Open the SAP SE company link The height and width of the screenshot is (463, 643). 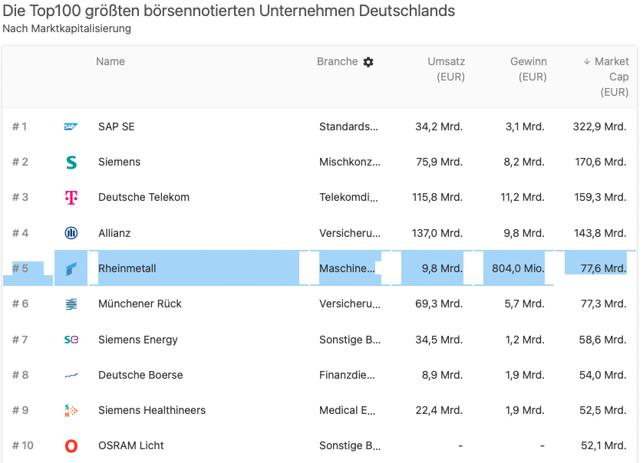pyautogui.click(x=117, y=126)
